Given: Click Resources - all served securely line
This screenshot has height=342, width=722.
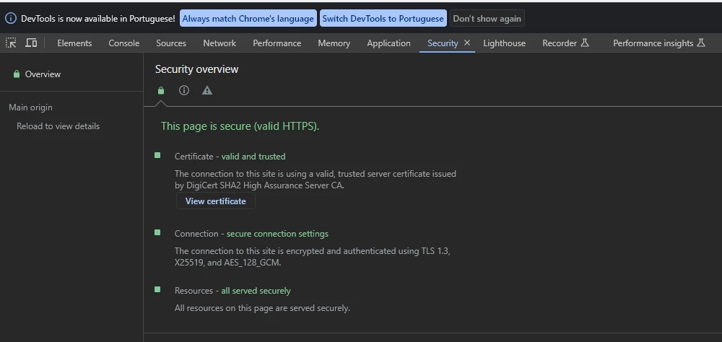Looking at the screenshot, I should pos(232,291).
